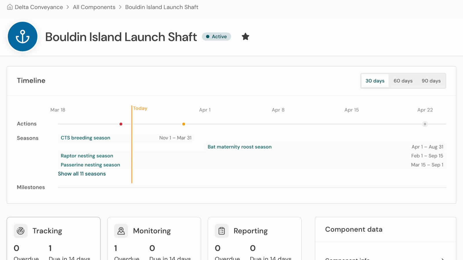463x260 pixels.
Task: Click the Tracking due-in-14-days count 1
Action: (x=50, y=248)
